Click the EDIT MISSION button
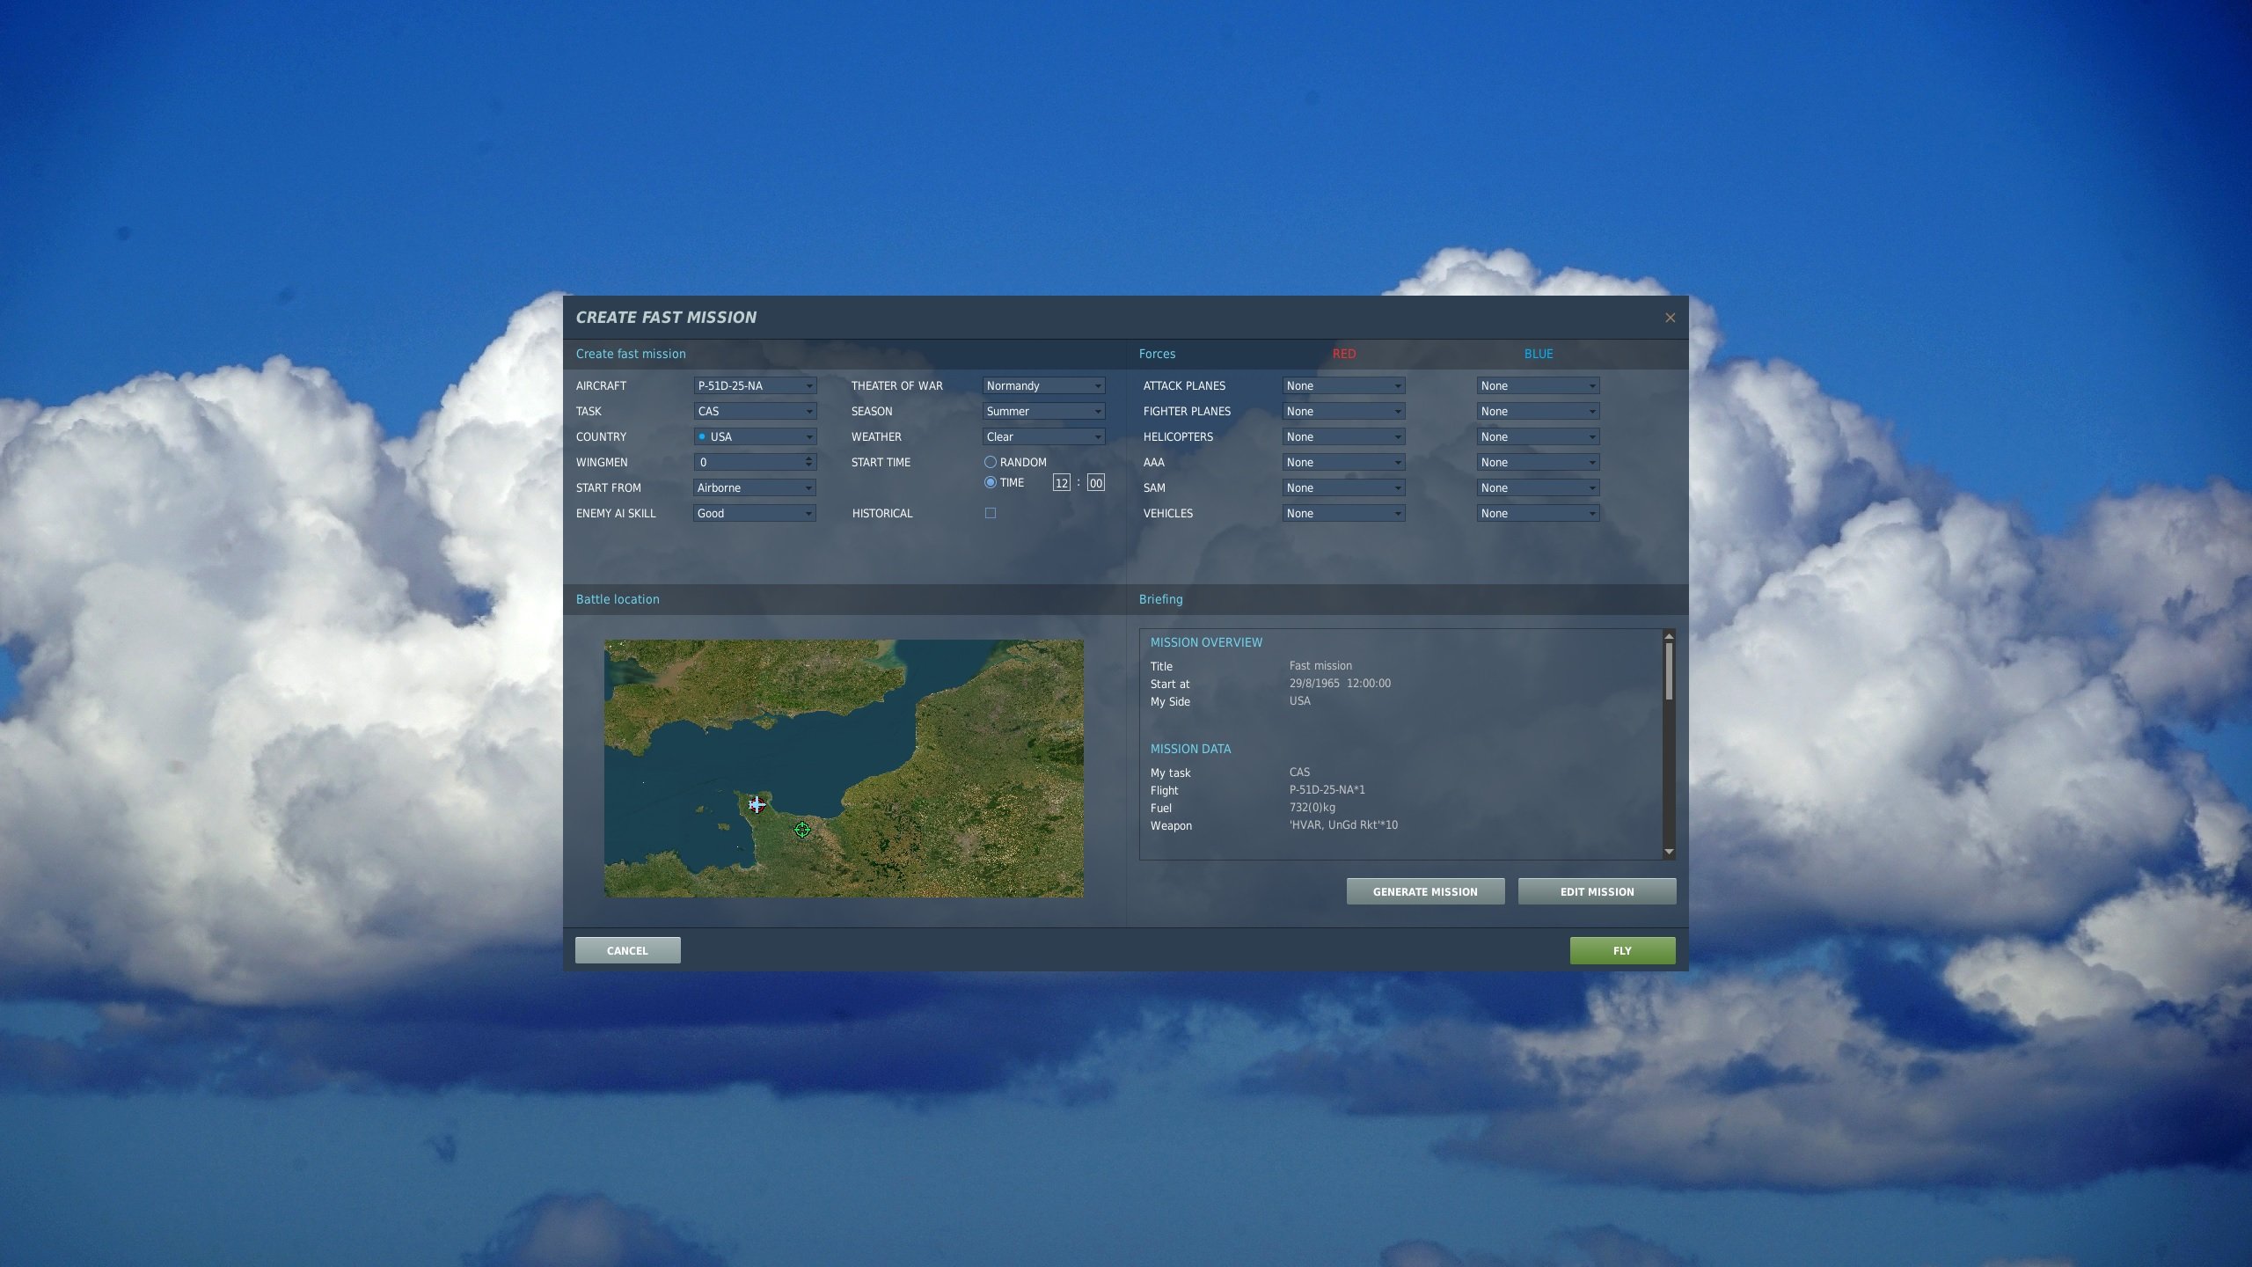 coord(1597,891)
